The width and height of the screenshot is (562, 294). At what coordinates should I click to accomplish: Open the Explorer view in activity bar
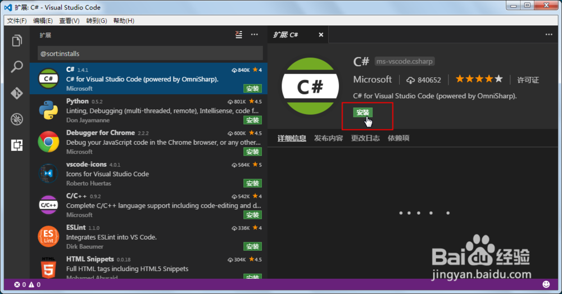[x=17, y=40]
